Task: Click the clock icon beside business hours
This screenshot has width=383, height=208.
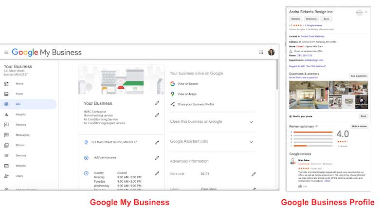Action: tap(86, 173)
